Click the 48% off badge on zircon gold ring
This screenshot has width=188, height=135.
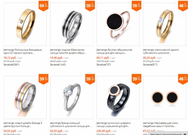[x=183, y=6]
